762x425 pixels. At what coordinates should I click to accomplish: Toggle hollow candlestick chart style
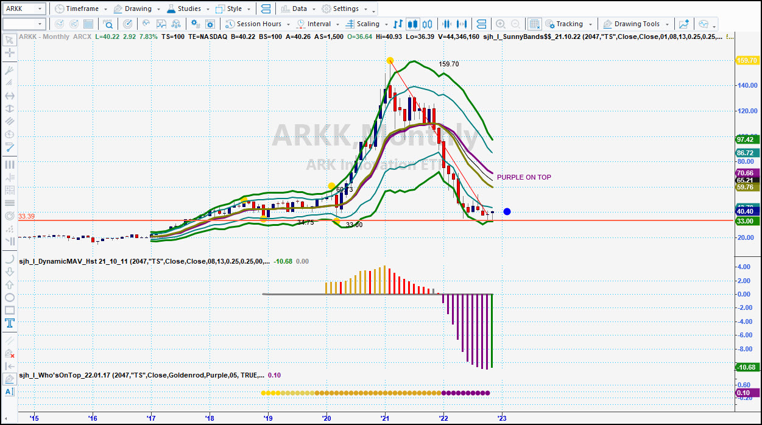pos(427,24)
